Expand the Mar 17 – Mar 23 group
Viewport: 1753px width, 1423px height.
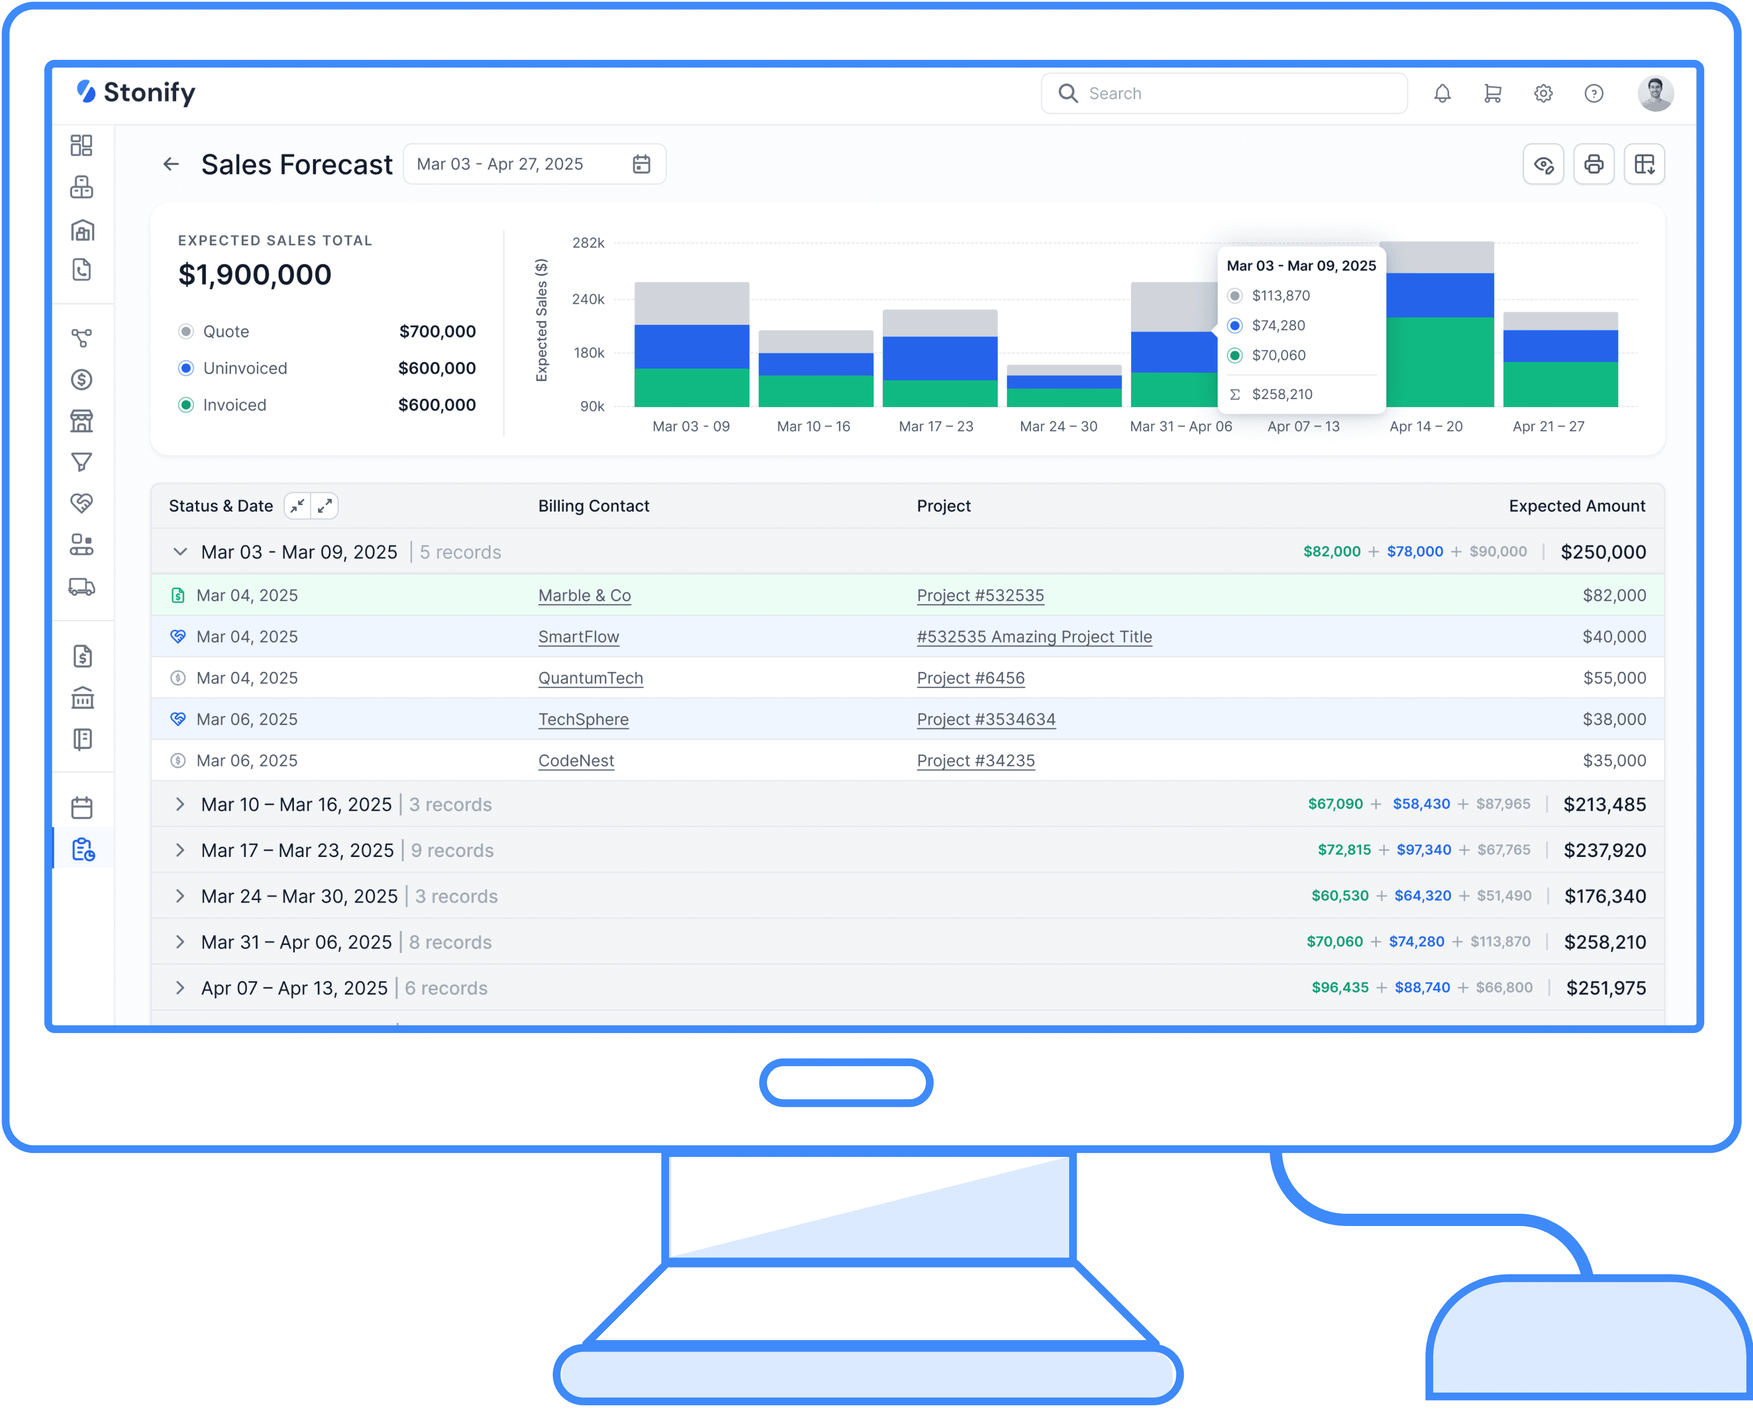180,850
